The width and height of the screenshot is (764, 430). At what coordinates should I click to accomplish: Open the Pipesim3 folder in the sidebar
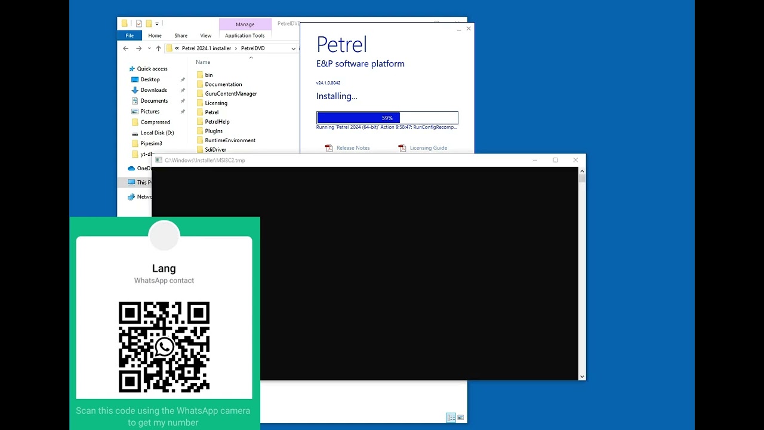click(151, 144)
